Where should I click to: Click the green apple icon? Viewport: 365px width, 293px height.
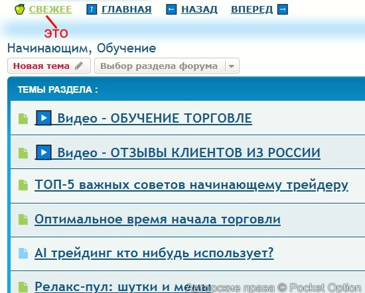pyautogui.click(x=19, y=9)
